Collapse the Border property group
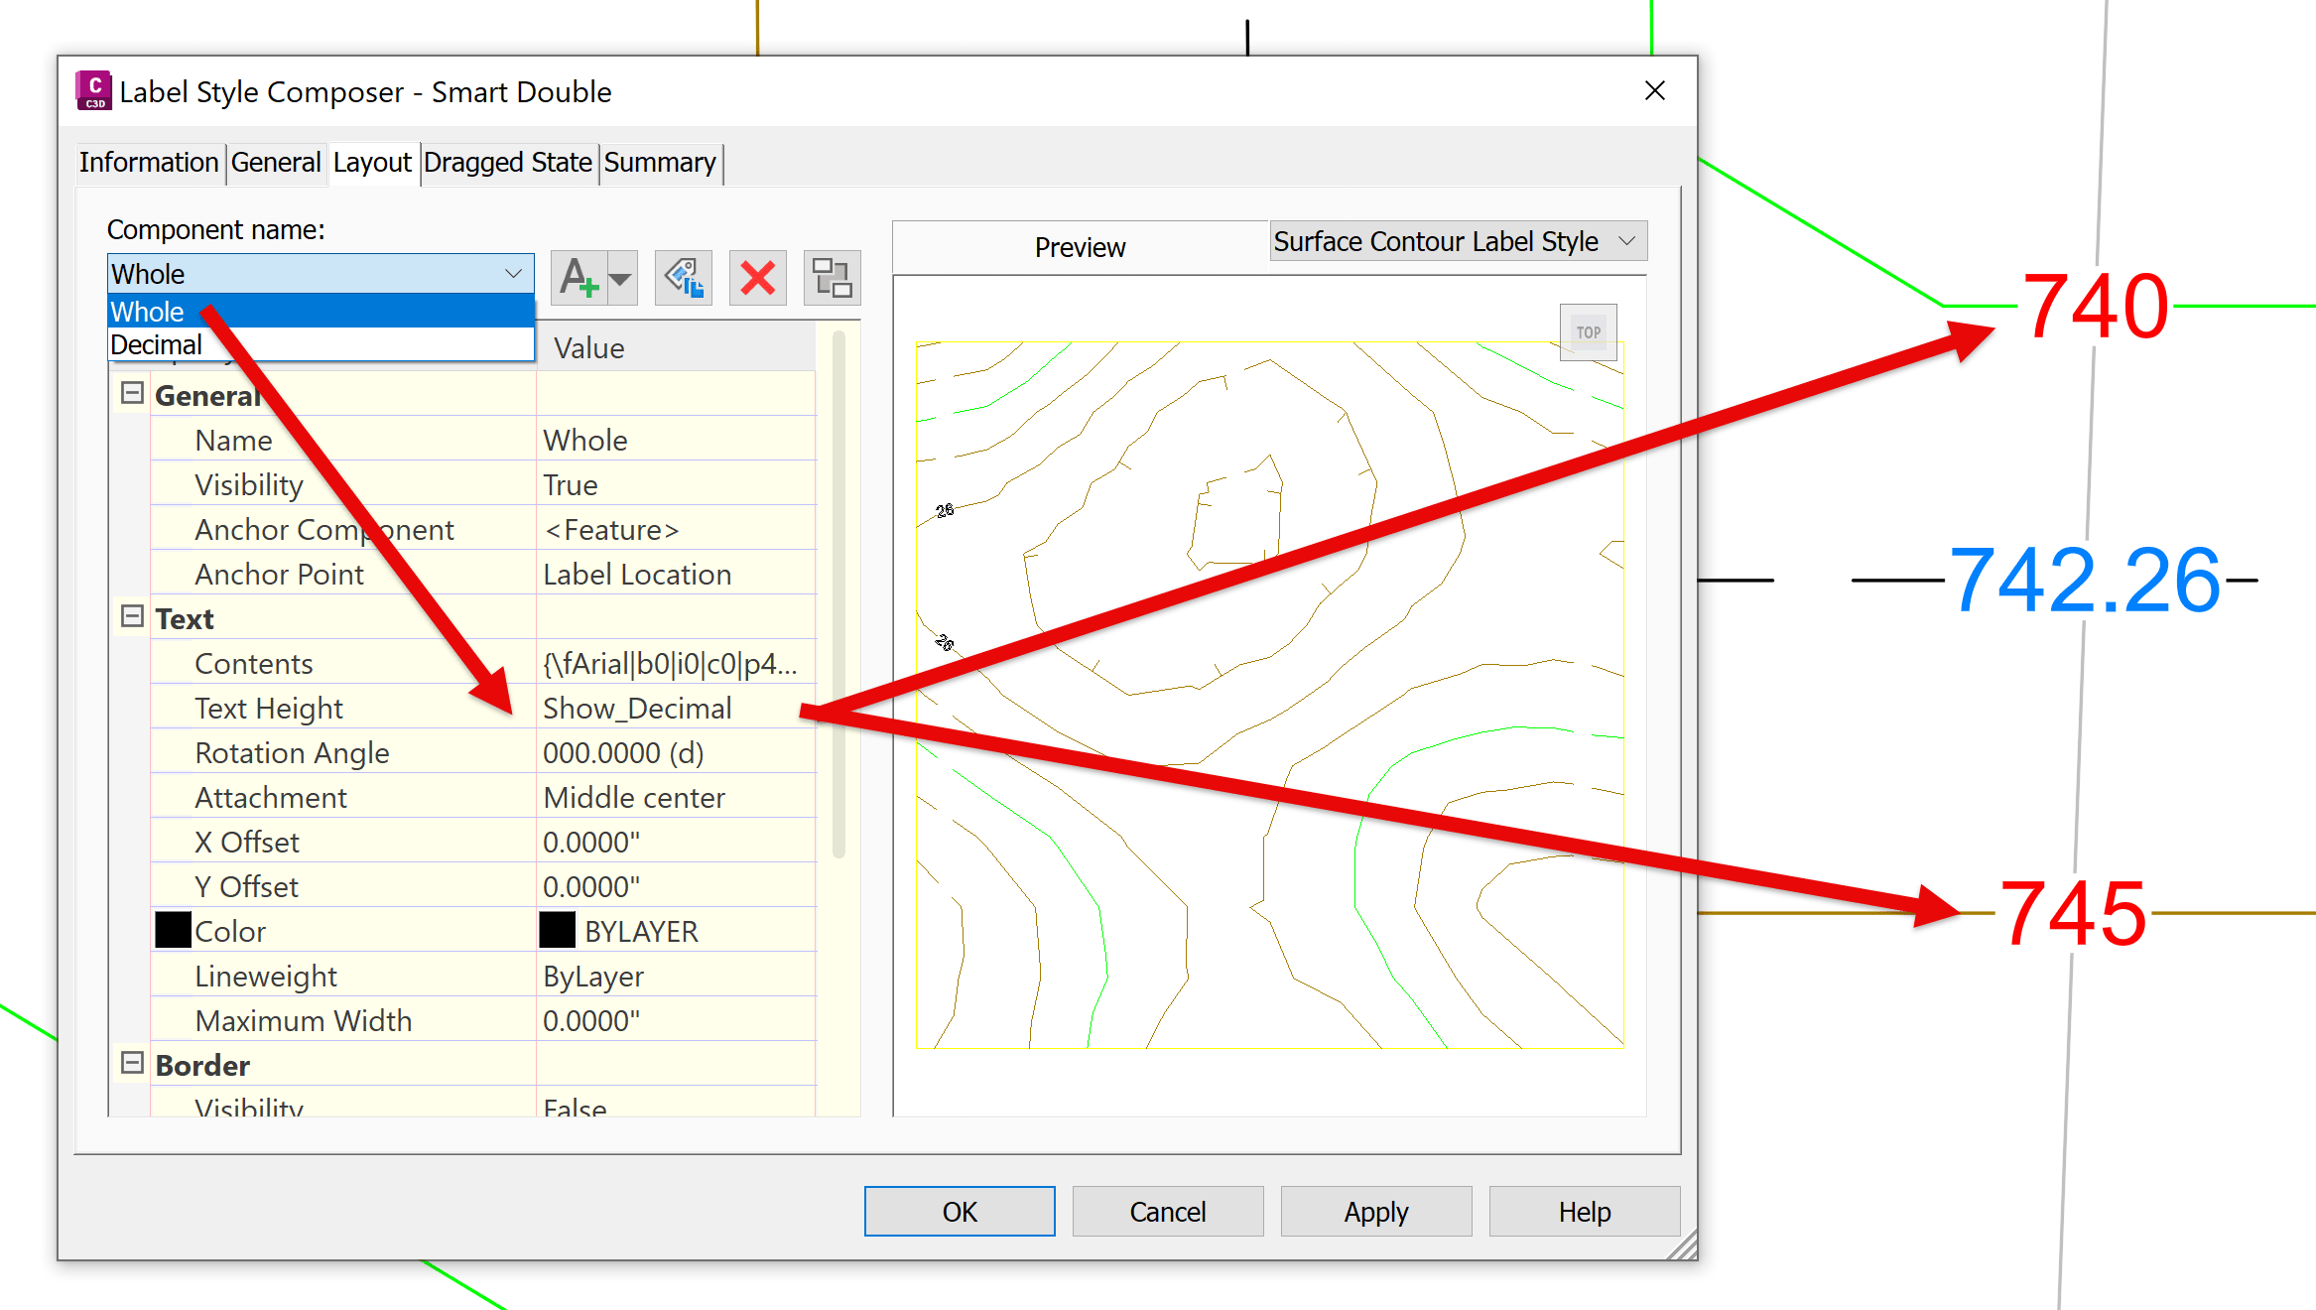 [x=132, y=1064]
